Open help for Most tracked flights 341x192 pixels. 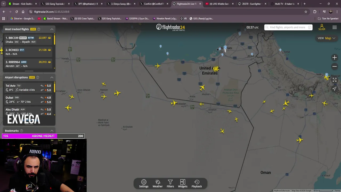click(39, 29)
